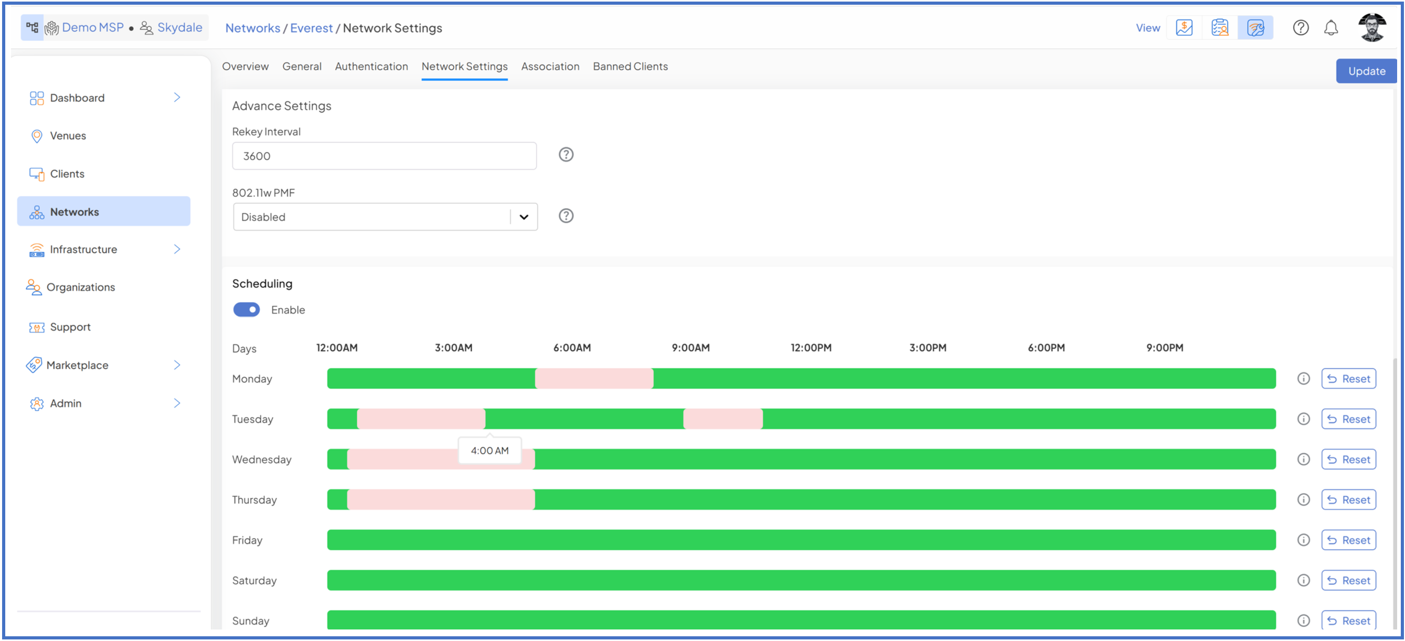Image resolution: width=1405 pixels, height=641 pixels.
Task: Open the help question mark icon in header
Action: coord(1300,28)
